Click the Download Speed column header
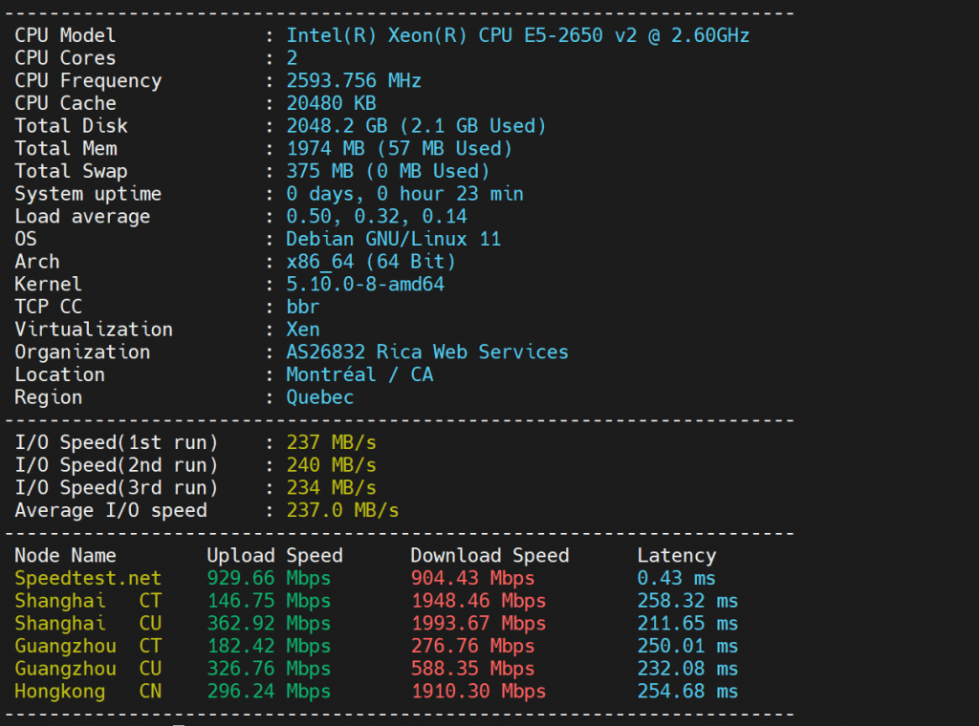979x726 pixels. click(x=489, y=556)
